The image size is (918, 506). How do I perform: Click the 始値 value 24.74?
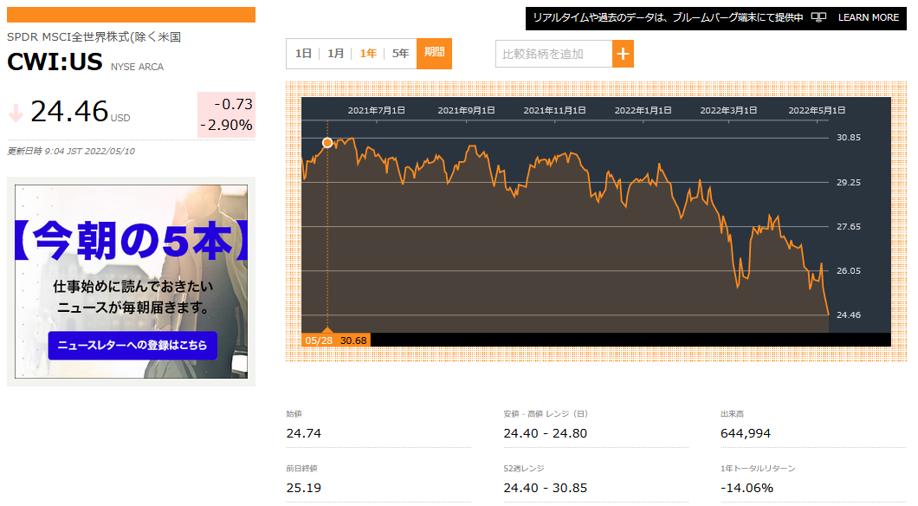(303, 433)
